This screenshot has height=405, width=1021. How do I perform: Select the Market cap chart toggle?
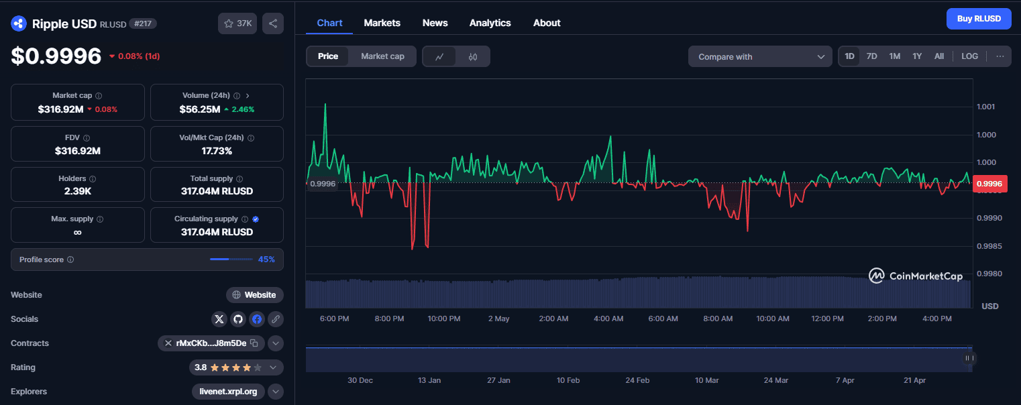(382, 56)
